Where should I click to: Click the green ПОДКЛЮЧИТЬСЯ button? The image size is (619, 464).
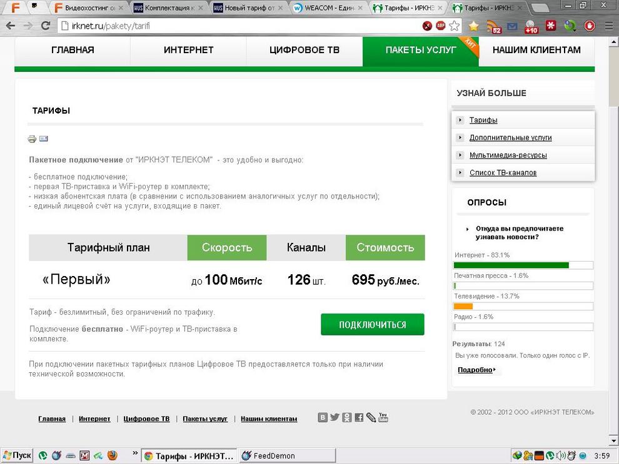pyautogui.click(x=373, y=325)
